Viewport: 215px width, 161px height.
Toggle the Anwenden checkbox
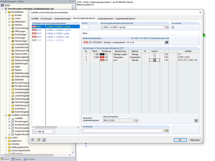pos(173,27)
